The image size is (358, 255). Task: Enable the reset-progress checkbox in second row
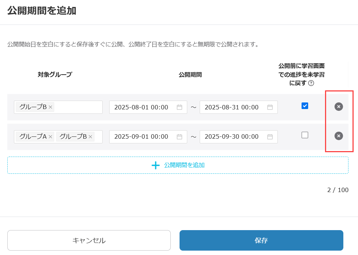tap(305, 135)
